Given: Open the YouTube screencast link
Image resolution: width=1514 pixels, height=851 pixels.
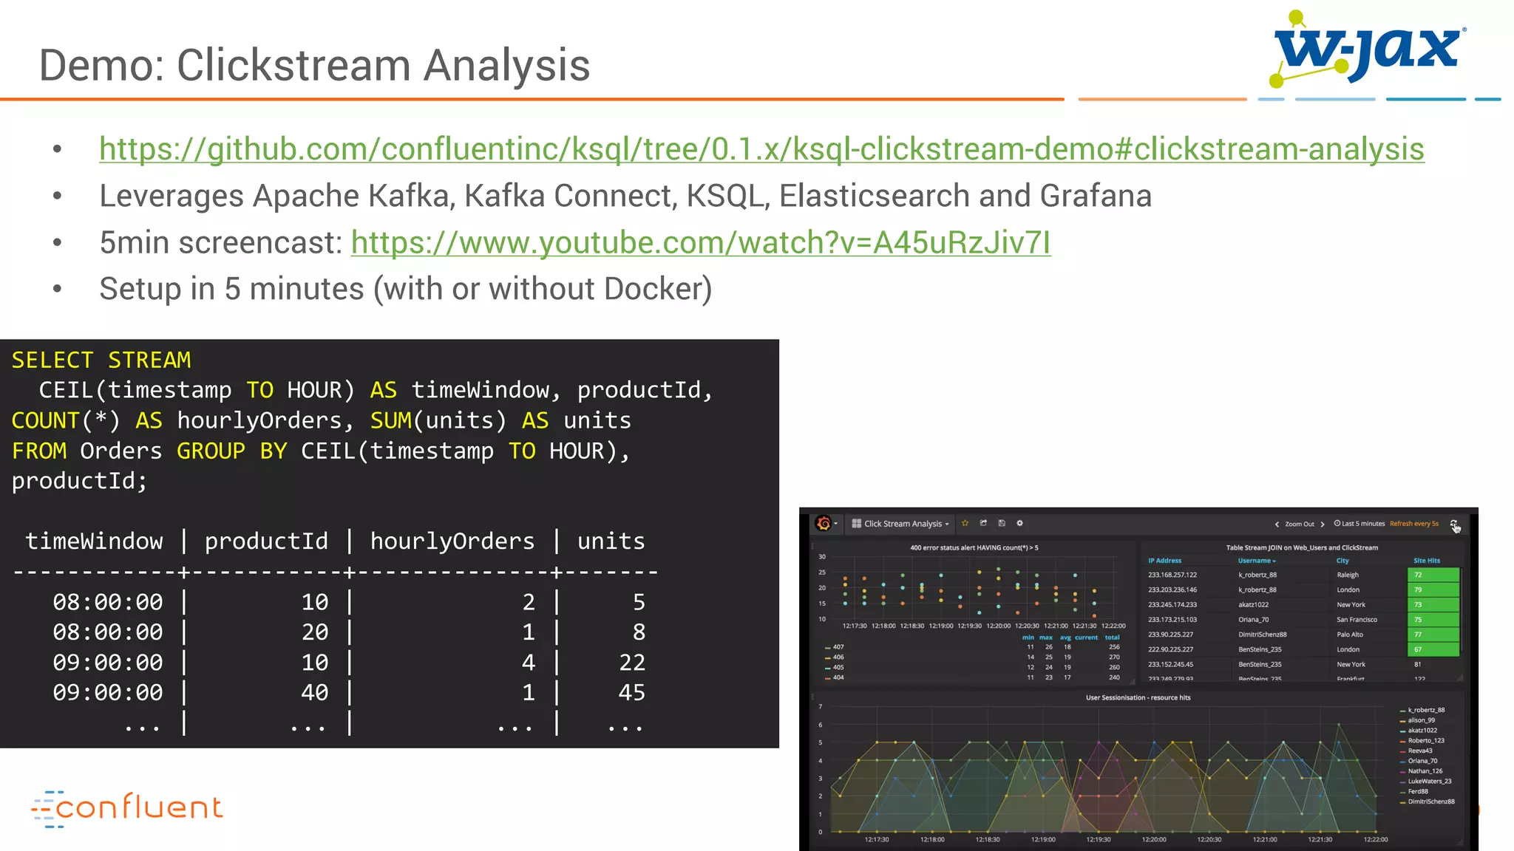Looking at the screenshot, I should coord(700,243).
